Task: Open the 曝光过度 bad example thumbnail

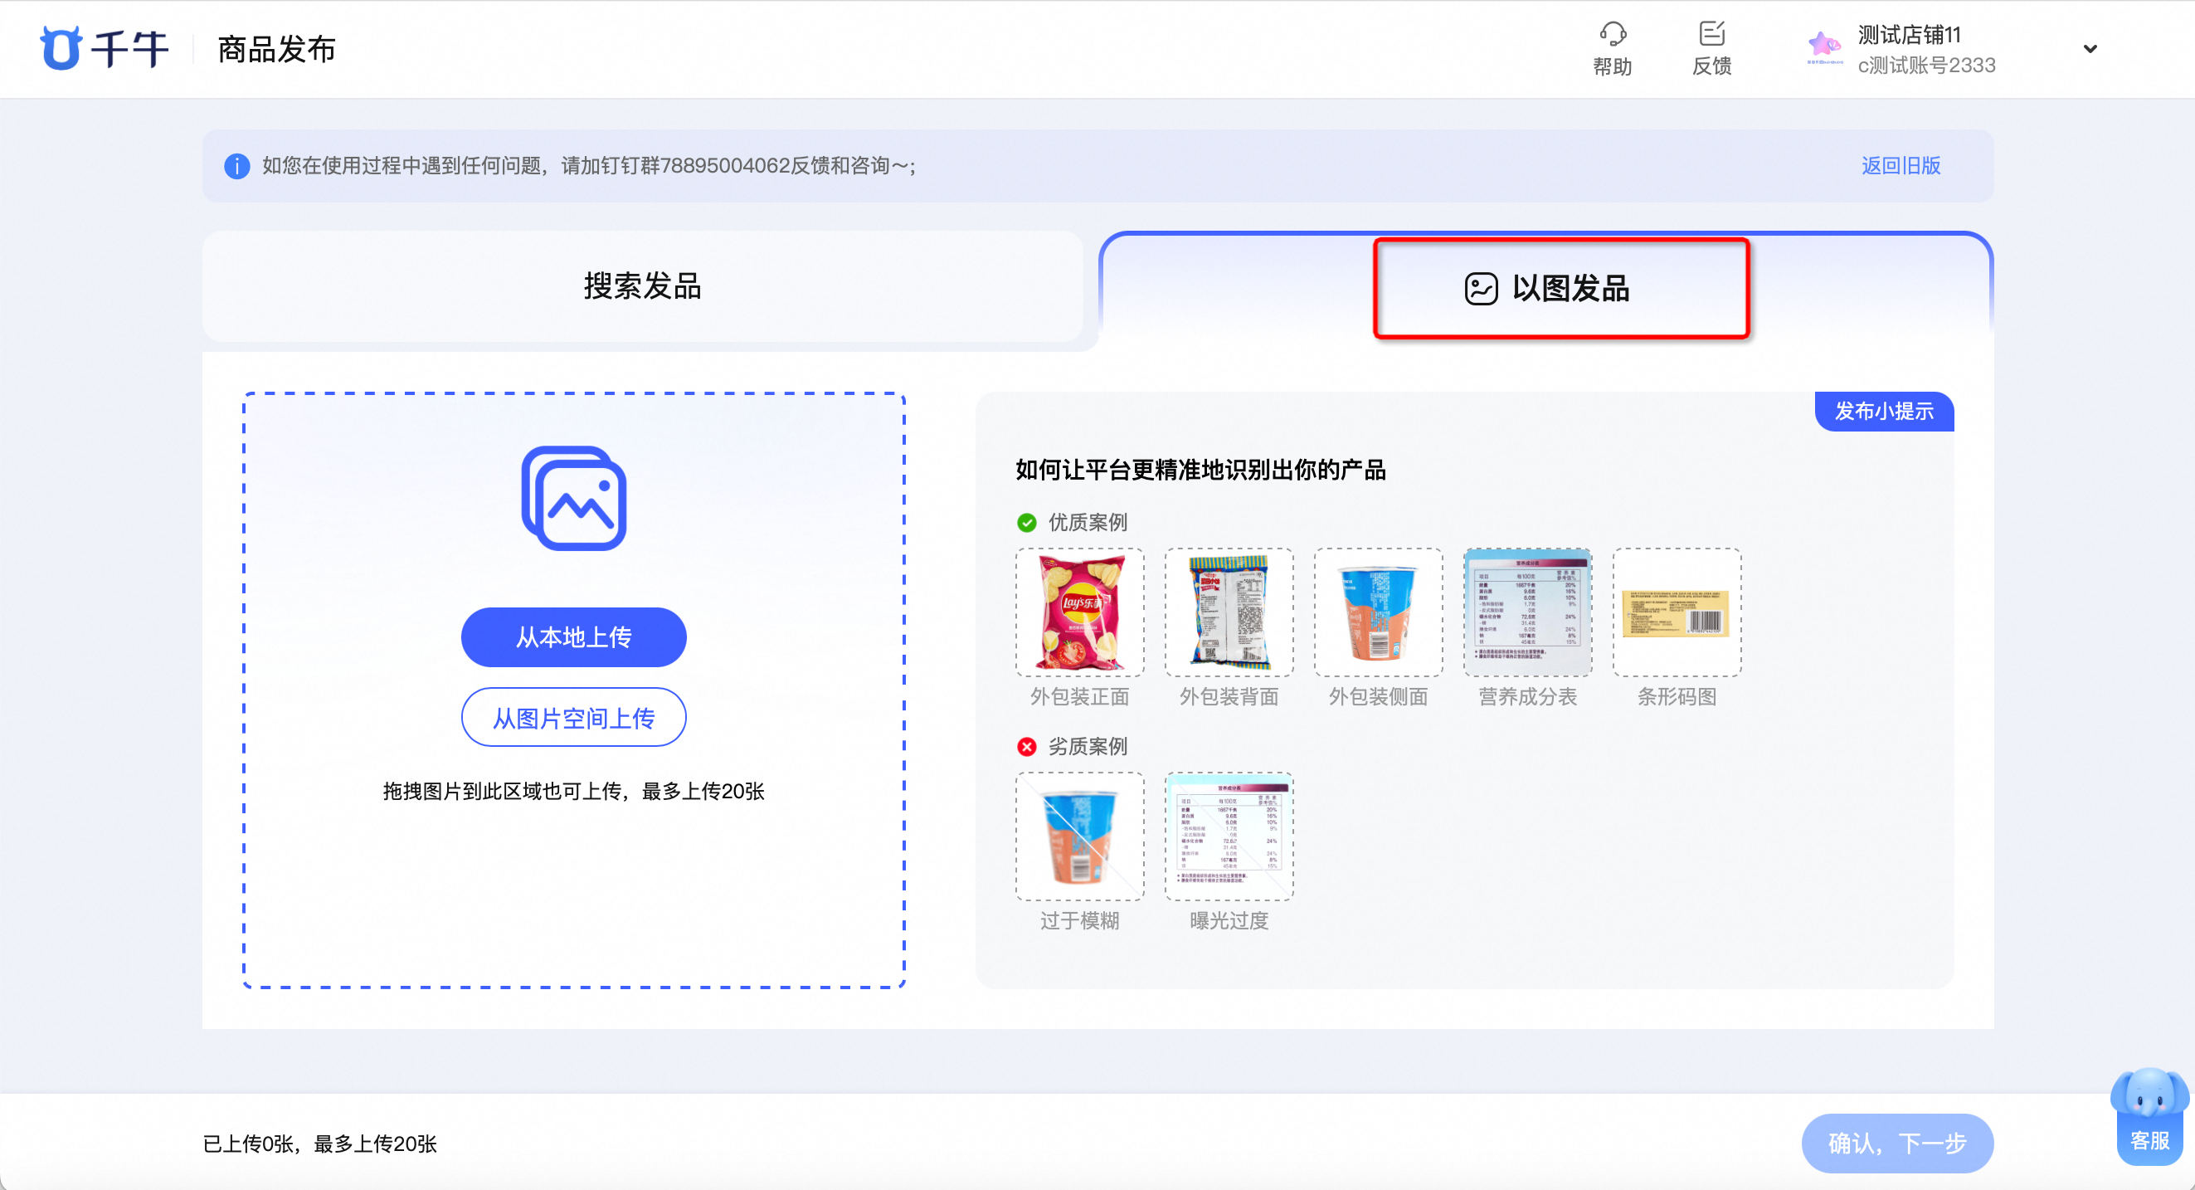Action: point(1229,836)
